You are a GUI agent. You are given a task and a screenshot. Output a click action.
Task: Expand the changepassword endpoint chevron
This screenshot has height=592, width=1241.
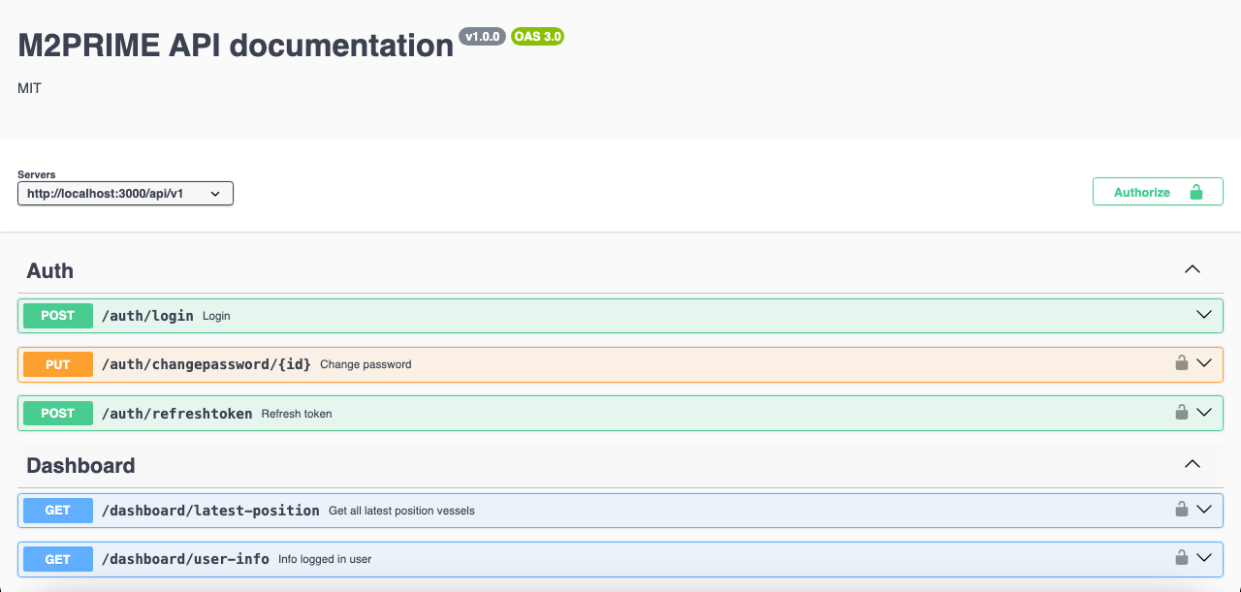point(1204,363)
